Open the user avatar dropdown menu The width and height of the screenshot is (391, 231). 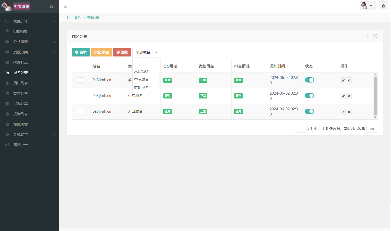(x=367, y=6)
